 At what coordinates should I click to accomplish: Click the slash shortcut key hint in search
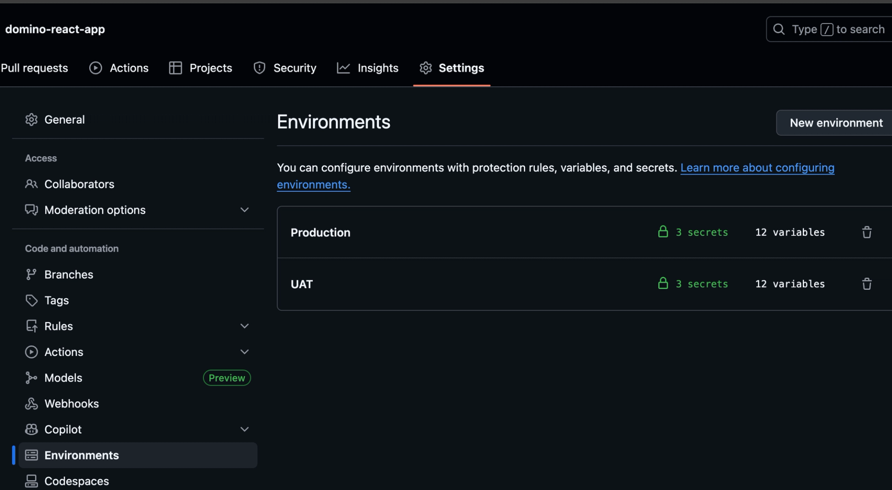pyautogui.click(x=826, y=30)
